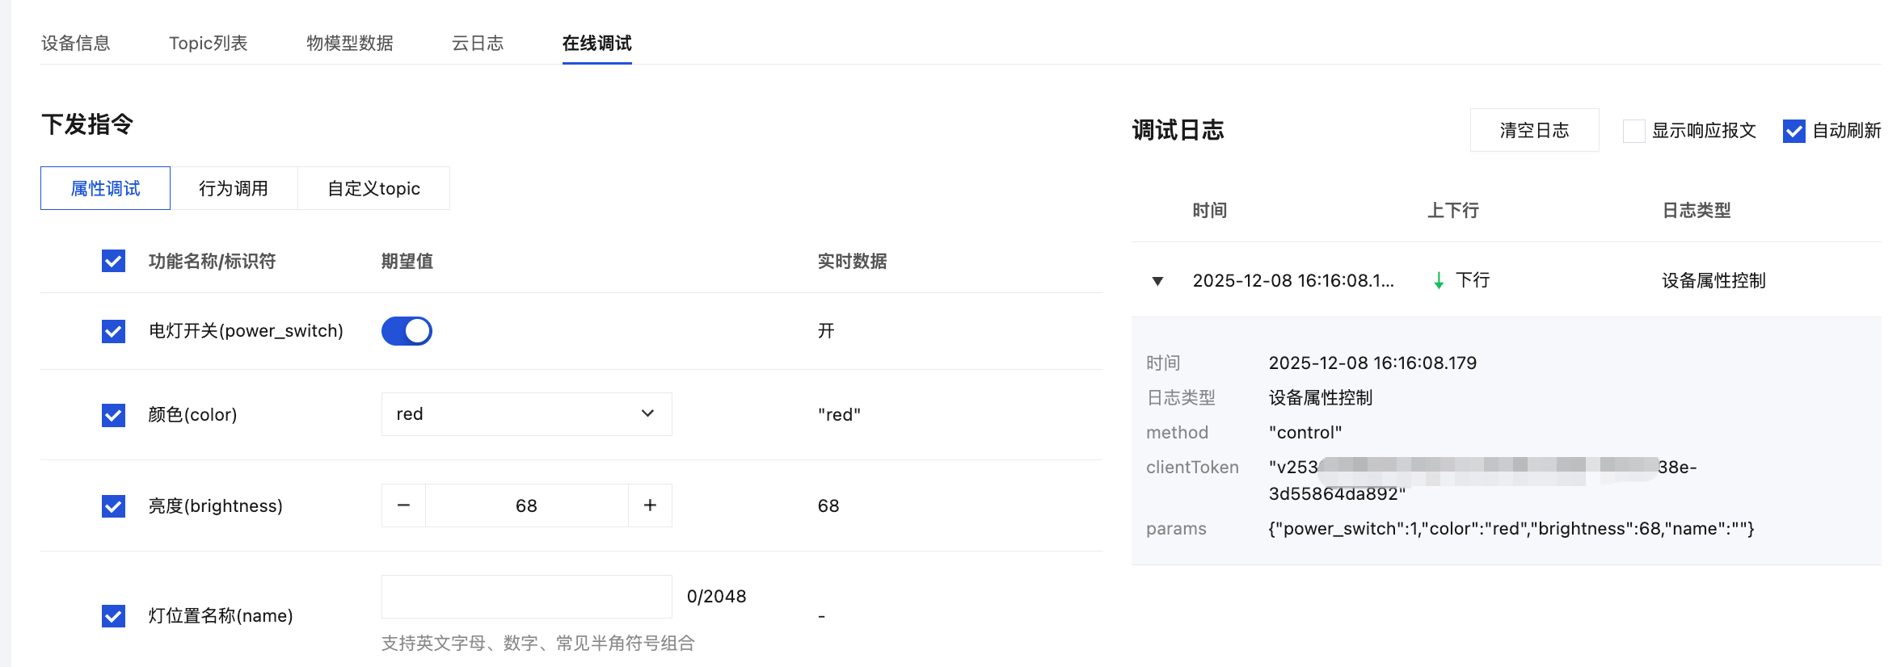This screenshot has width=1901, height=667.
Task: Uncheck the 电灯开关 row checkbox
Action: click(114, 331)
